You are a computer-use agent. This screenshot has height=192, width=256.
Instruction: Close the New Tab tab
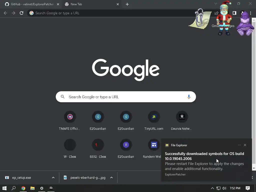click(118, 4)
